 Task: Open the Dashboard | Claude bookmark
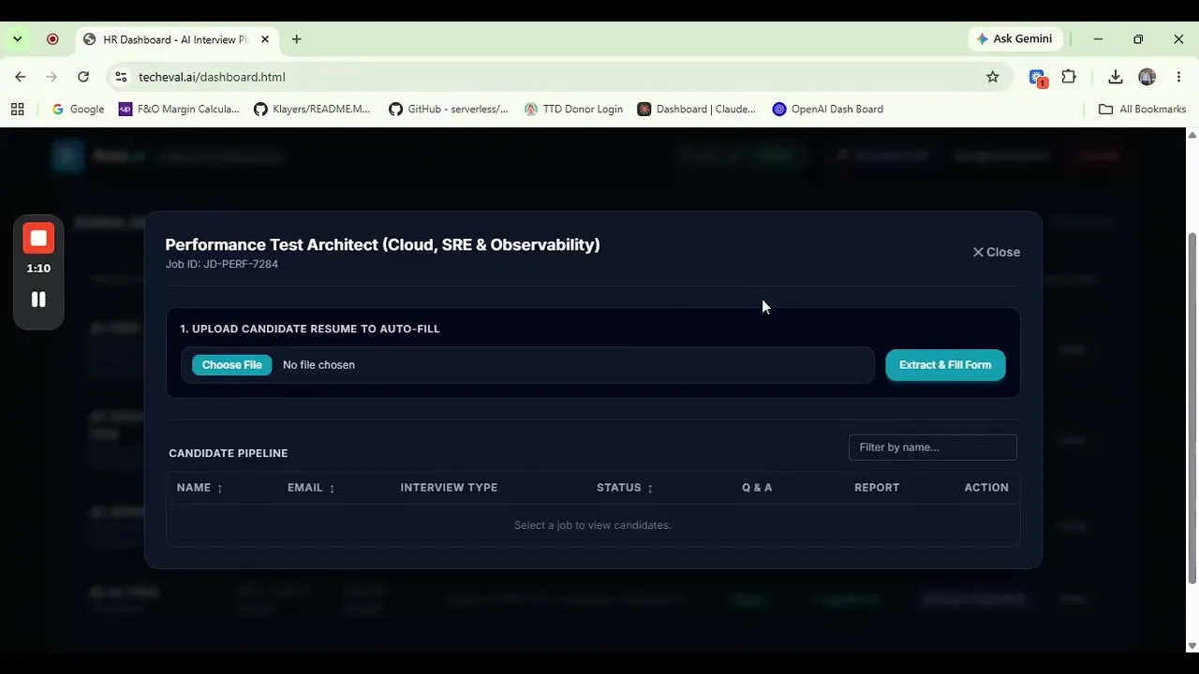point(697,110)
